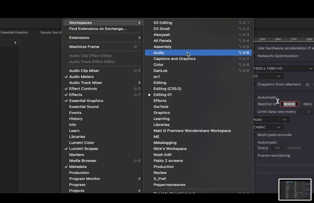Image resolution: width=314 pixels, height=203 pixels.
Task: Switch to Noah Edit workspace
Action: coord(199,155)
